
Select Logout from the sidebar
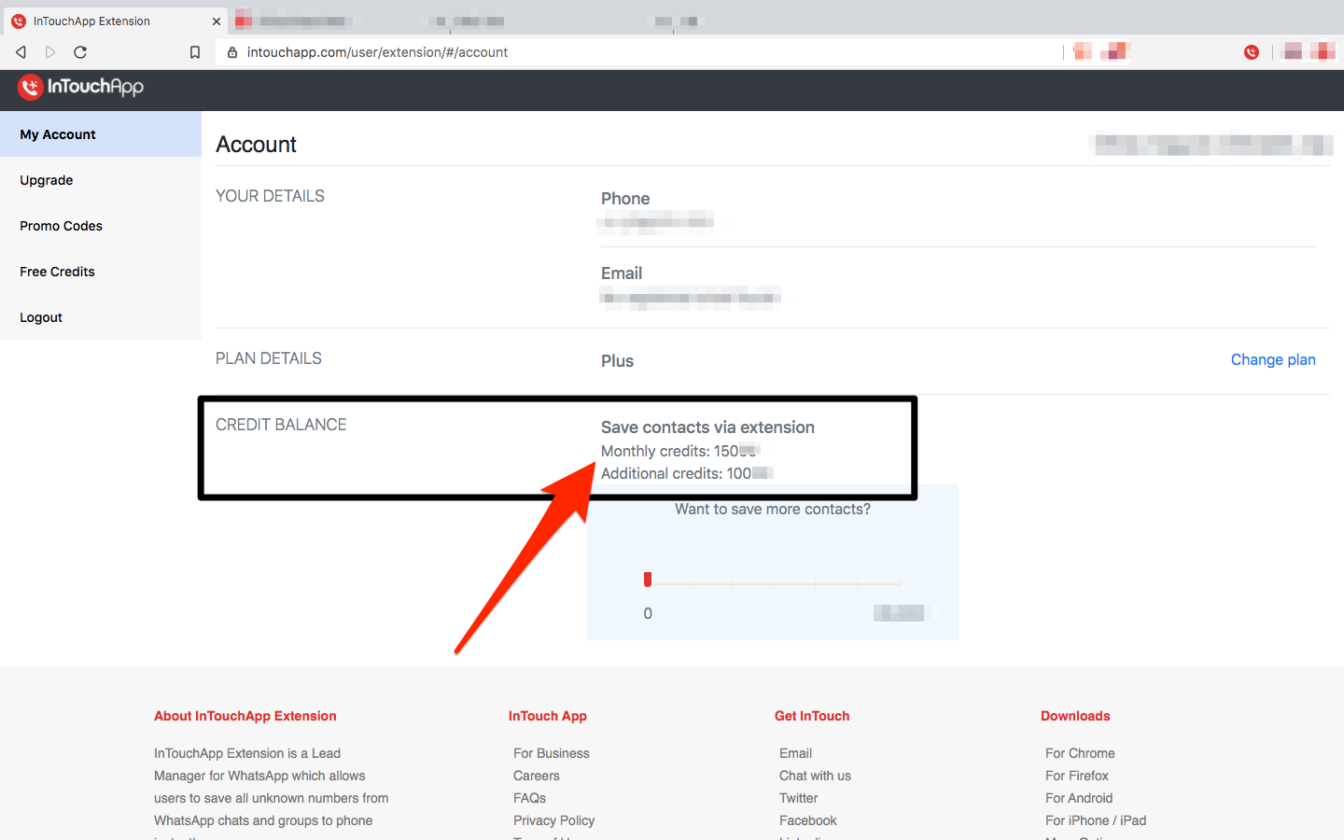click(101, 317)
